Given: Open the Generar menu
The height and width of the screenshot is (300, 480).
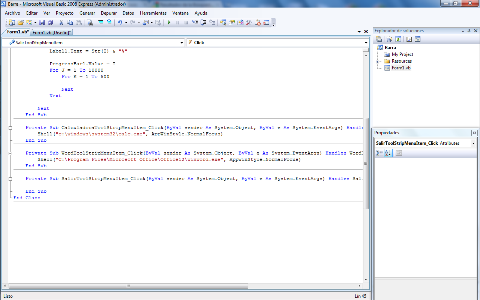Looking at the screenshot, I should click(87, 13).
